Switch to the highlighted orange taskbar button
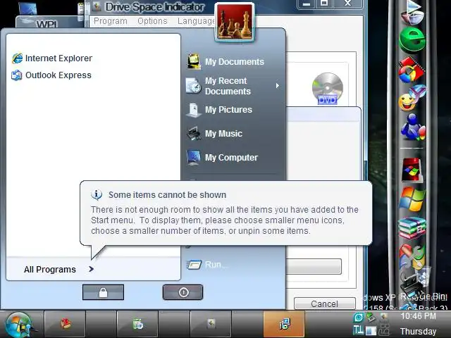The width and height of the screenshot is (451, 338). click(x=284, y=324)
